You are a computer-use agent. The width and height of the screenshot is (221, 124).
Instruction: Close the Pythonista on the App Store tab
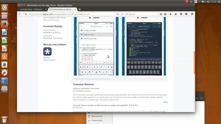click(x=75, y=9)
